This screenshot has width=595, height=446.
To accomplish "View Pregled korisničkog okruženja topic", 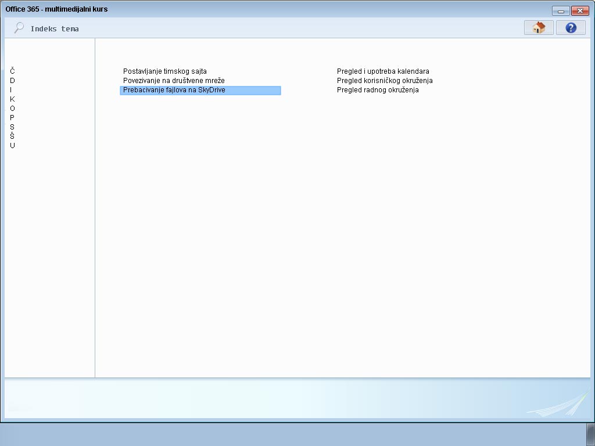I will click(x=385, y=81).
